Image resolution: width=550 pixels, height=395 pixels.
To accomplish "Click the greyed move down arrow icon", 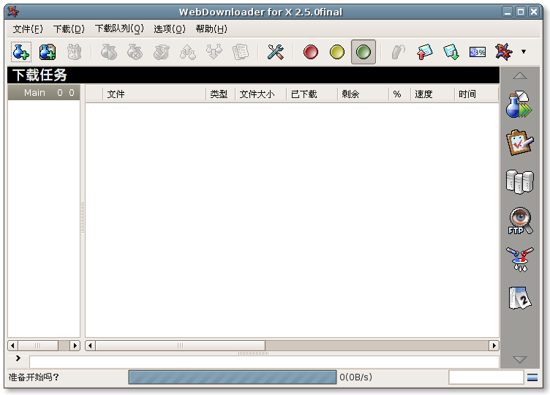I will pos(214,52).
